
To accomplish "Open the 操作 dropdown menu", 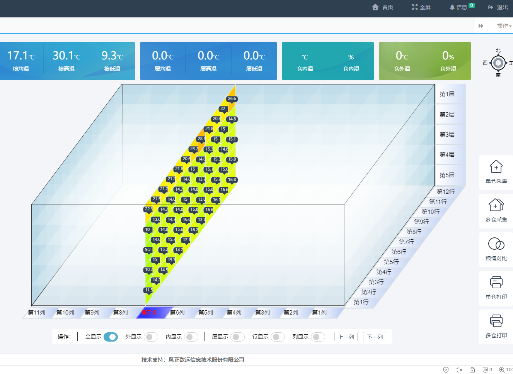I will (504, 26).
